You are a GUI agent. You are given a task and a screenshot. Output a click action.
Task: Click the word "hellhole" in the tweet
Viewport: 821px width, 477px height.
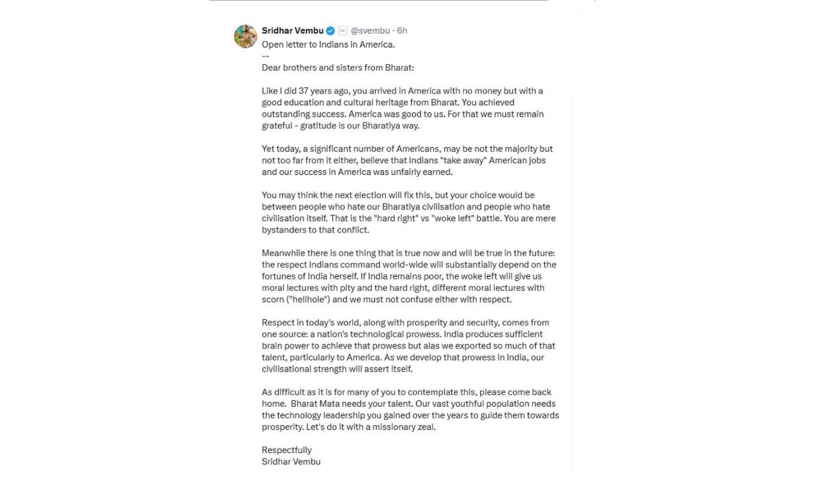(x=302, y=299)
